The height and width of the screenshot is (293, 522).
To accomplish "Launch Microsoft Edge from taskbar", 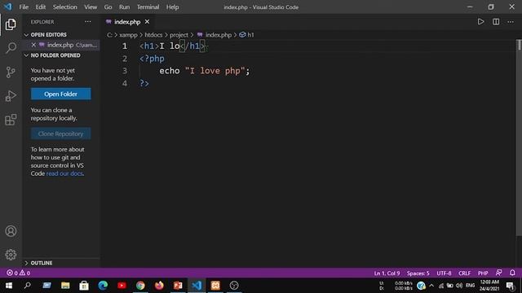I will tap(103, 286).
